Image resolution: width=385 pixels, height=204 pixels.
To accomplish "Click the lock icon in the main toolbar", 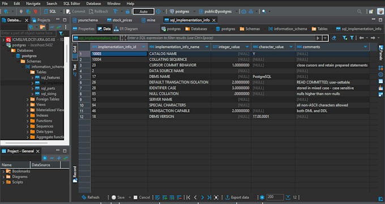I will tap(127, 11).
